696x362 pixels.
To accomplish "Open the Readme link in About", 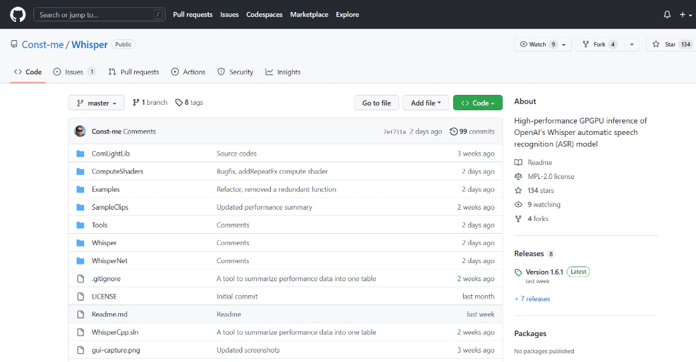I will 534,162.
